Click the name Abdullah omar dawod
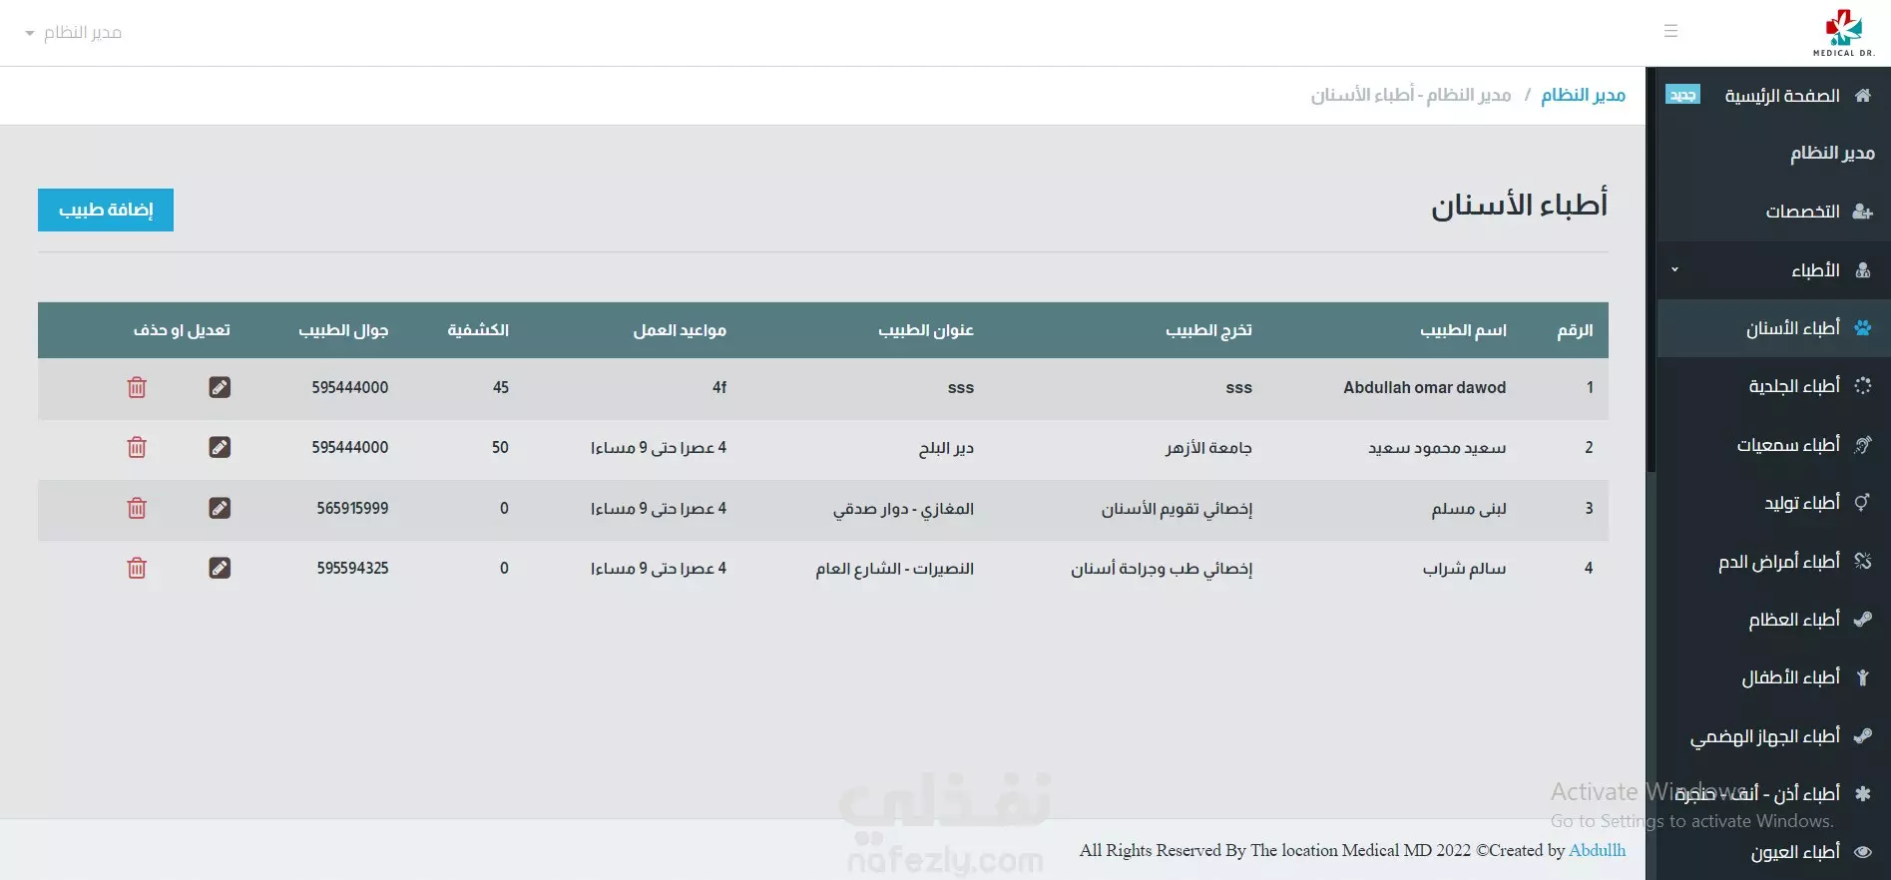 tap(1424, 387)
